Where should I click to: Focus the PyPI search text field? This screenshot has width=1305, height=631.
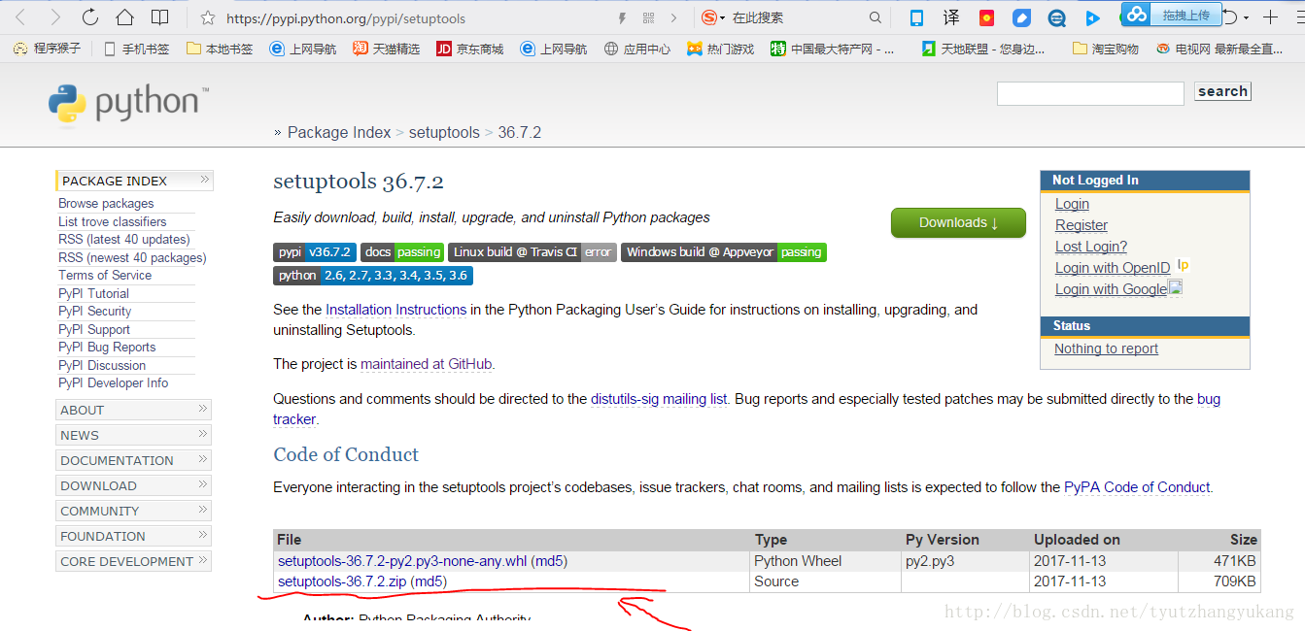coord(1090,93)
